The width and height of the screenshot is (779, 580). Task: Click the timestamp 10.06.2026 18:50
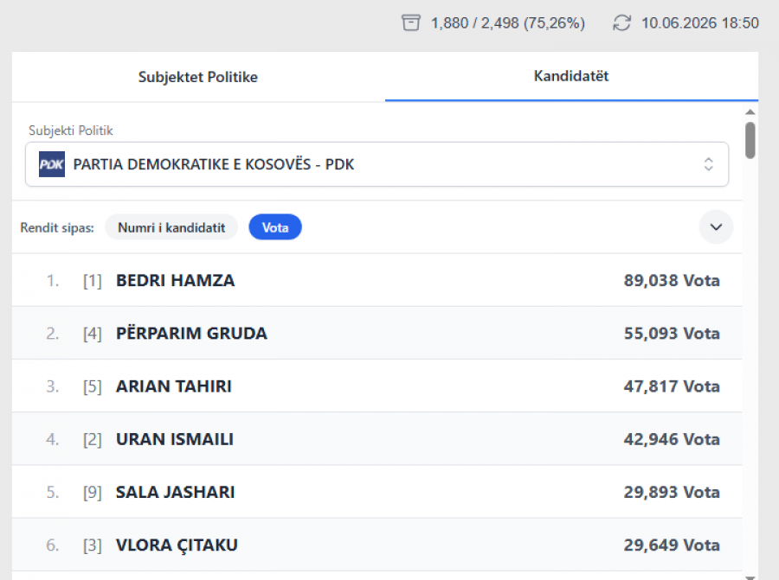tap(700, 22)
